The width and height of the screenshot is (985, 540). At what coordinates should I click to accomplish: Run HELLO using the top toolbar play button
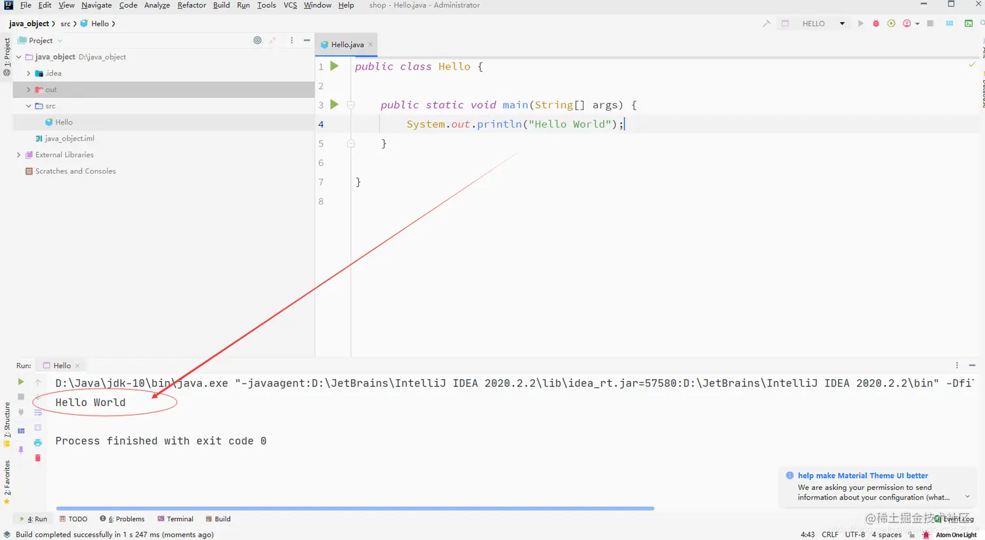pyautogui.click(x=861, y=23)
